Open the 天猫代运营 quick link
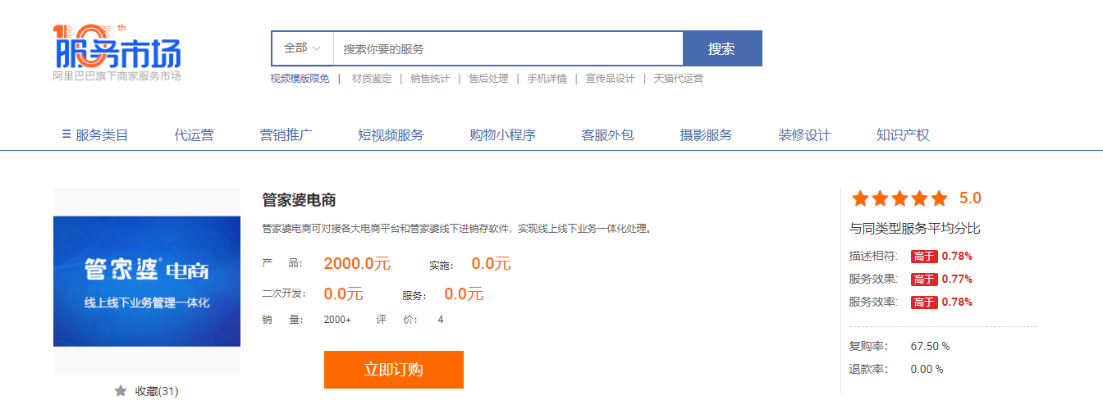 click(x=678, y=79)
